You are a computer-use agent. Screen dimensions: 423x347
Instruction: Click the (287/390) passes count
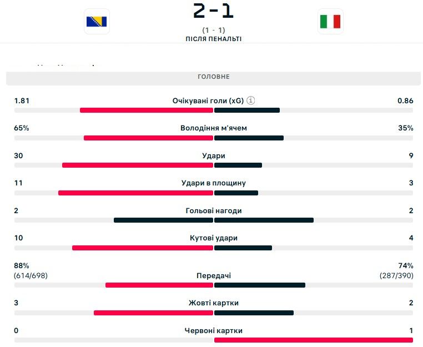[396, 275]
